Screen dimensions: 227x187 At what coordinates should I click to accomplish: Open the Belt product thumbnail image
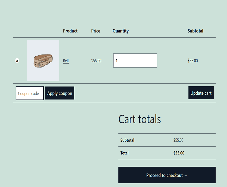pyautogui.click(x=43, y=60)
